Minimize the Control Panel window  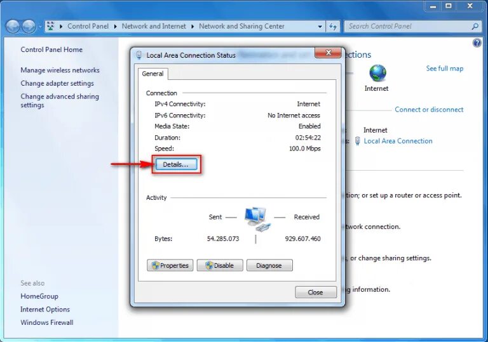coord(433,6)
